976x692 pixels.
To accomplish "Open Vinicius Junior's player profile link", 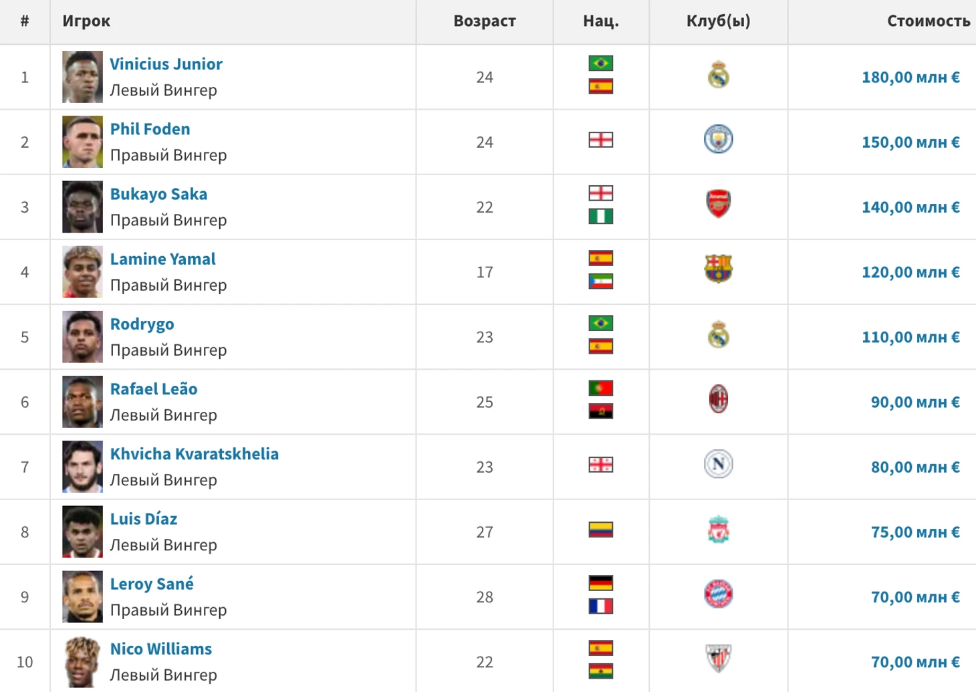I will click(166, 64).
